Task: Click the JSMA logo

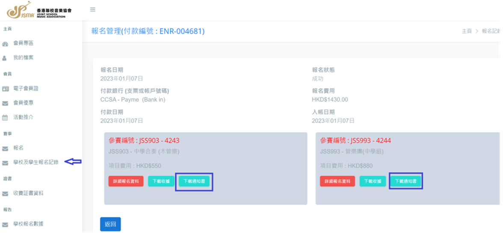Action: [39, 10]
